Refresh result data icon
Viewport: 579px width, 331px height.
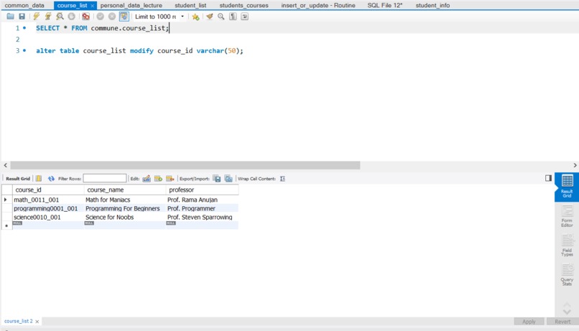pyautogui.click(x=51, y=179)
